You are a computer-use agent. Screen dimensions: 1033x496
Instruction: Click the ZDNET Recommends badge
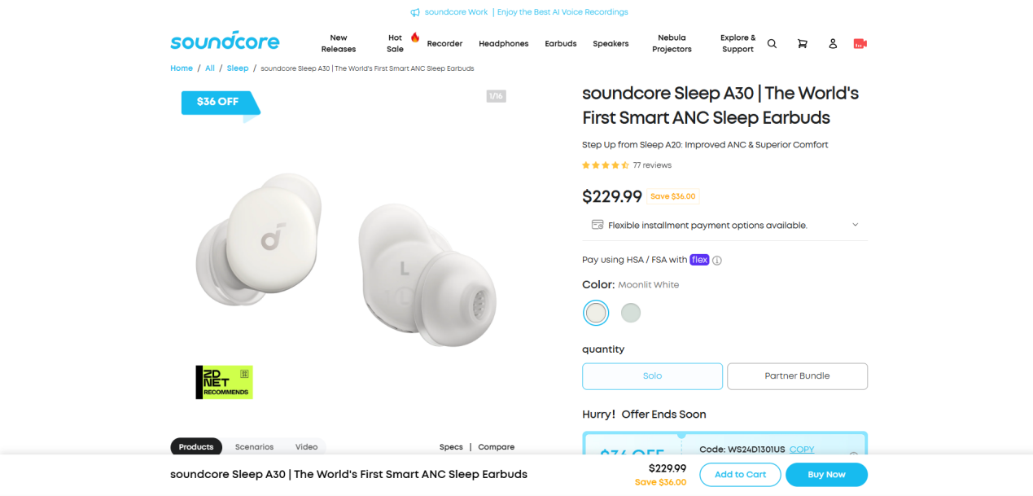[x=225, y=382]
